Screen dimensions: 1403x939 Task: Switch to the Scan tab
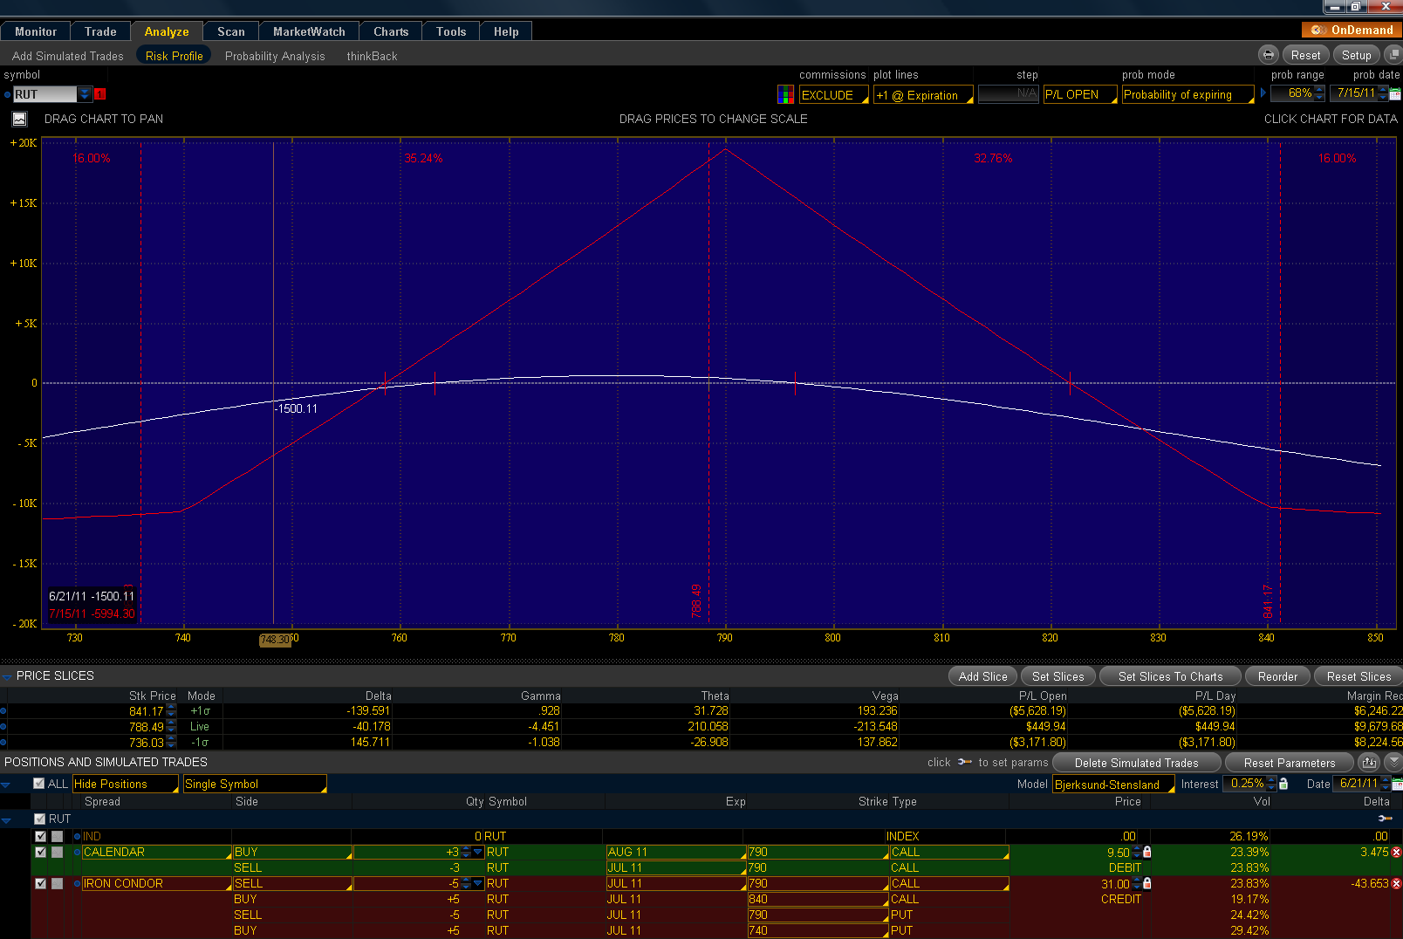pos(231,31)
